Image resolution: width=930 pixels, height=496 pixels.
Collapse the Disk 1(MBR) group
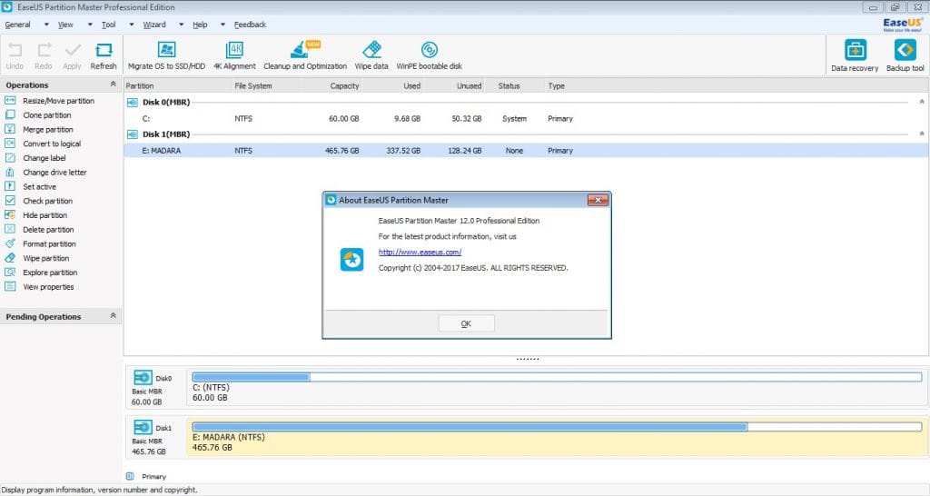[x=922, y=134]
